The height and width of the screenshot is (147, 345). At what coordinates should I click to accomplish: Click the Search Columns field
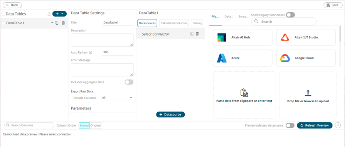[x=29, y=125]
